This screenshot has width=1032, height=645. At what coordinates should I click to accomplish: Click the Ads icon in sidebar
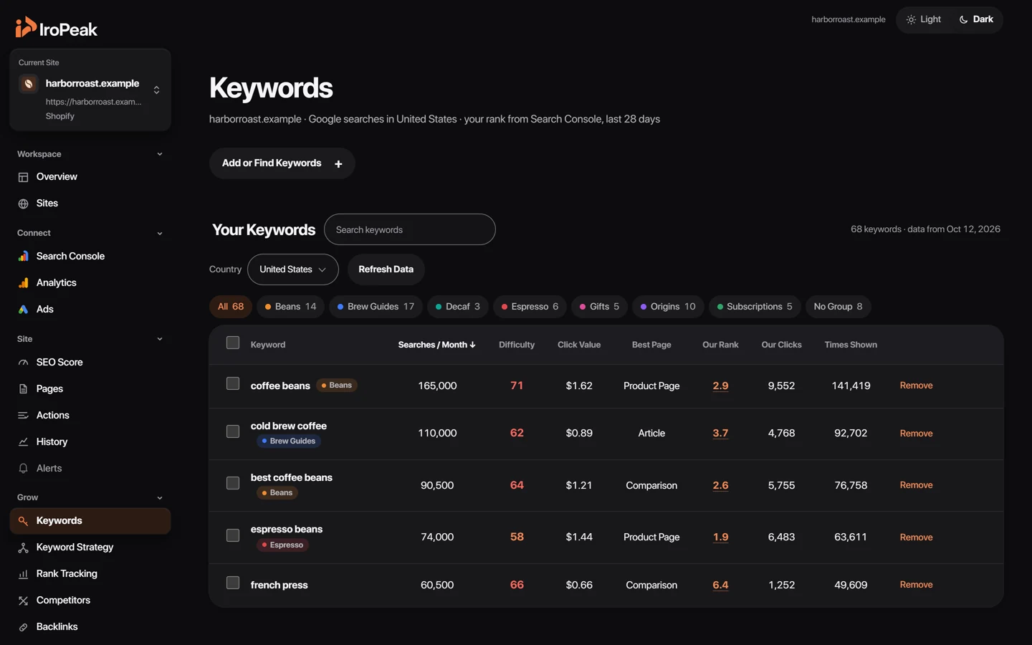coord(23,309)
